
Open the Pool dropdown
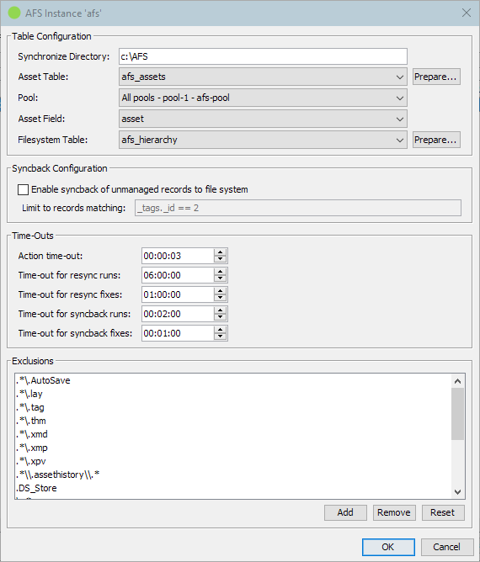(x=263, y=98)
